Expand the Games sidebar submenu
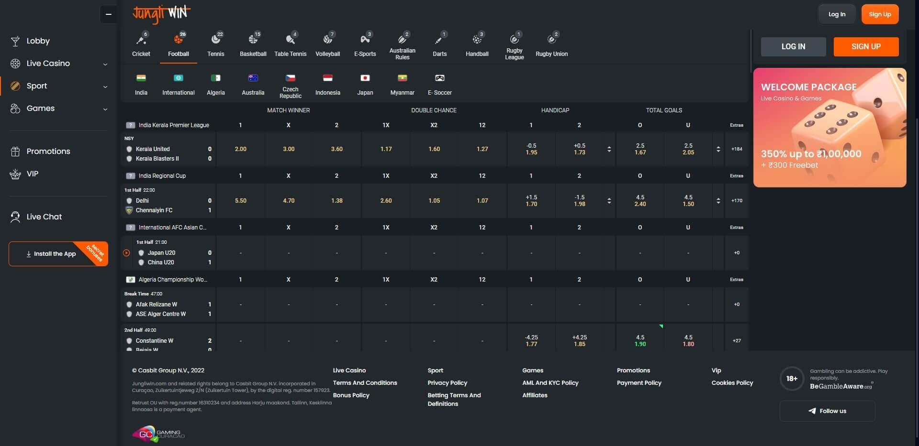This screenshot has width=919, height=446. point(105,109)
